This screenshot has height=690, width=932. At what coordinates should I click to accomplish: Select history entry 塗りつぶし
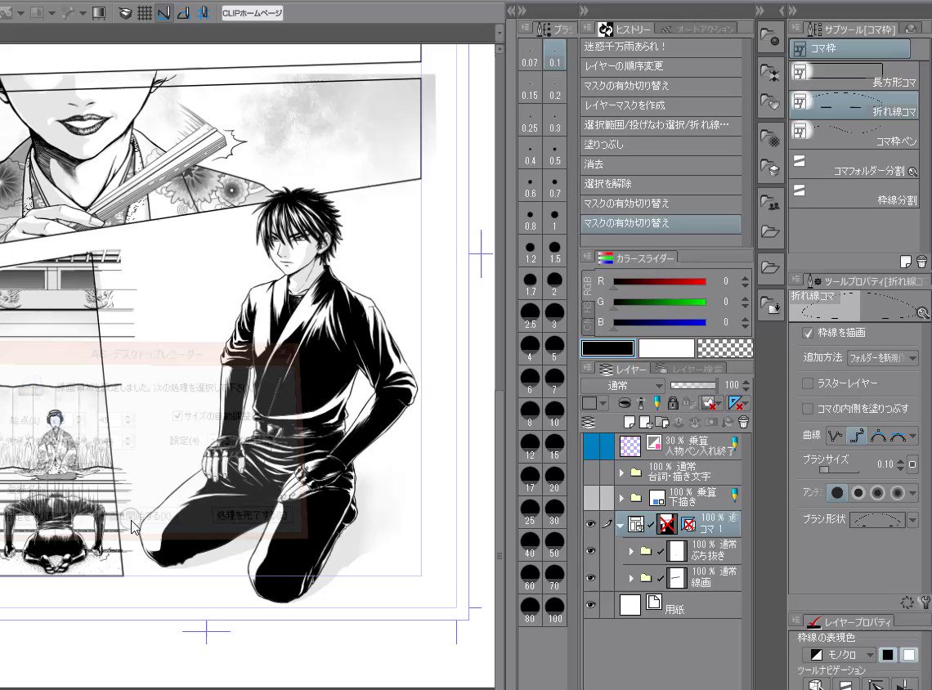pos(661,145)
